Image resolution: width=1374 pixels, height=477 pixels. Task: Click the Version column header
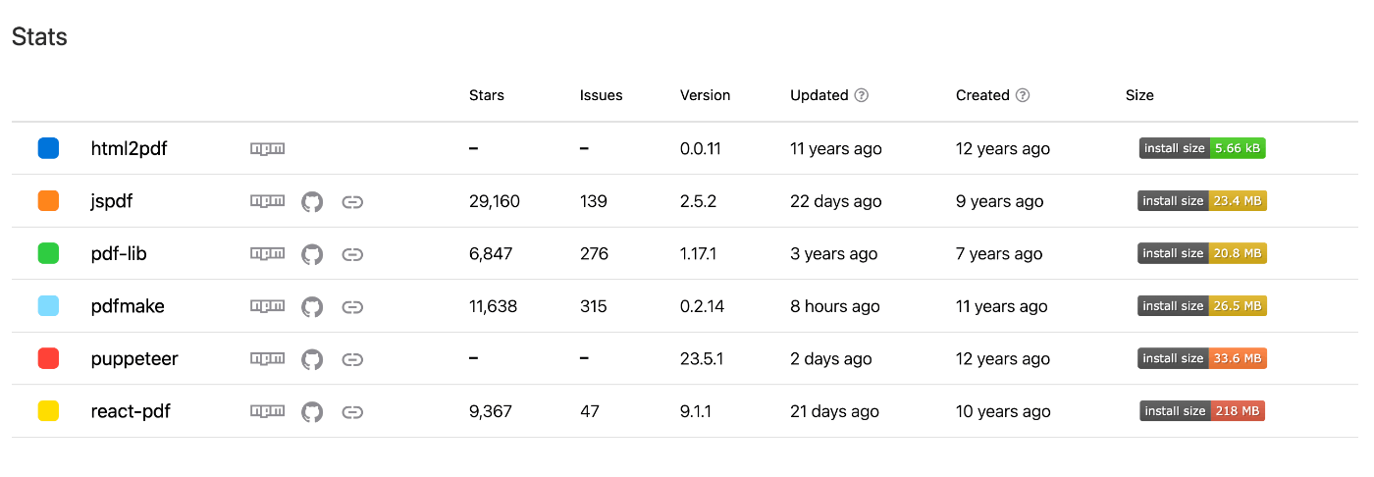click(706, 95)
